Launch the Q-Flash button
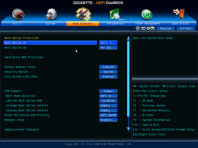The width and height of the screenshot is (198, 148). 186,29
